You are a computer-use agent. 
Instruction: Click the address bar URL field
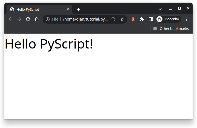pos(85,19)
